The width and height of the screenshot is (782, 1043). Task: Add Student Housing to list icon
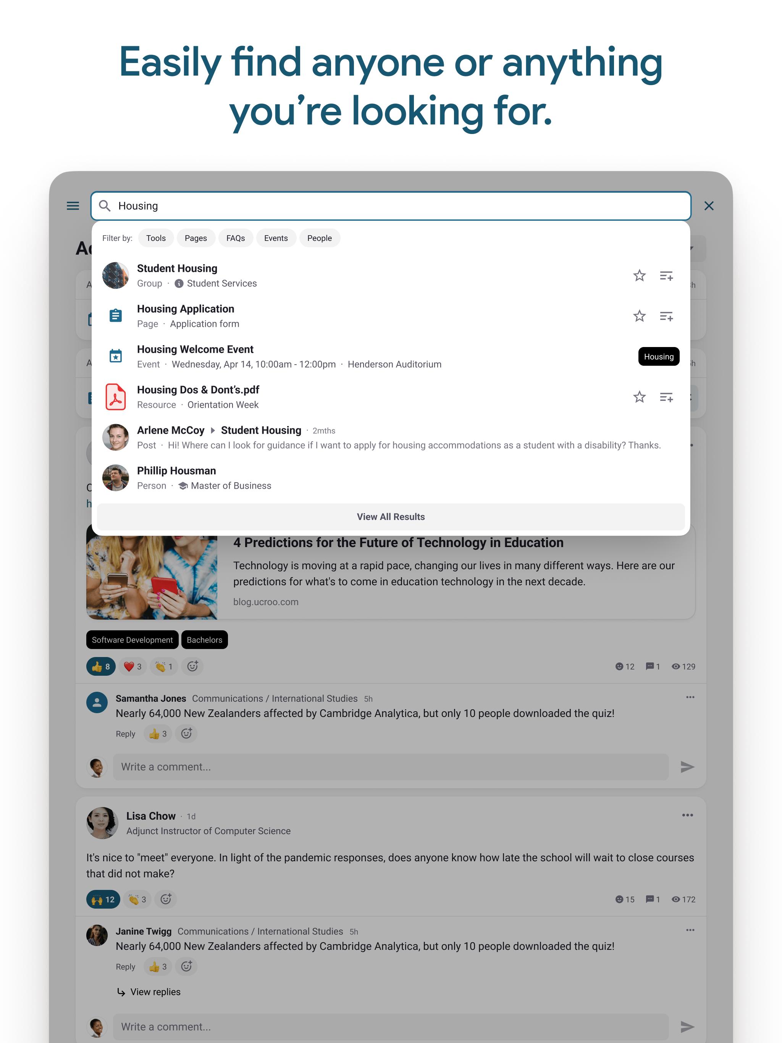(666, 276)
